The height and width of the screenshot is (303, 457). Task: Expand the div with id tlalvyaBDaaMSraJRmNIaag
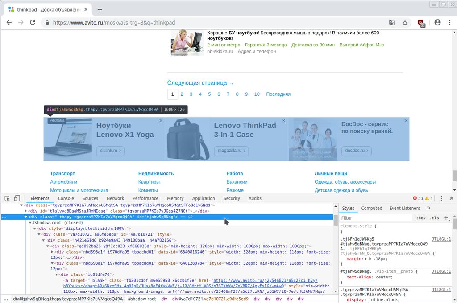tap(25, 211)
